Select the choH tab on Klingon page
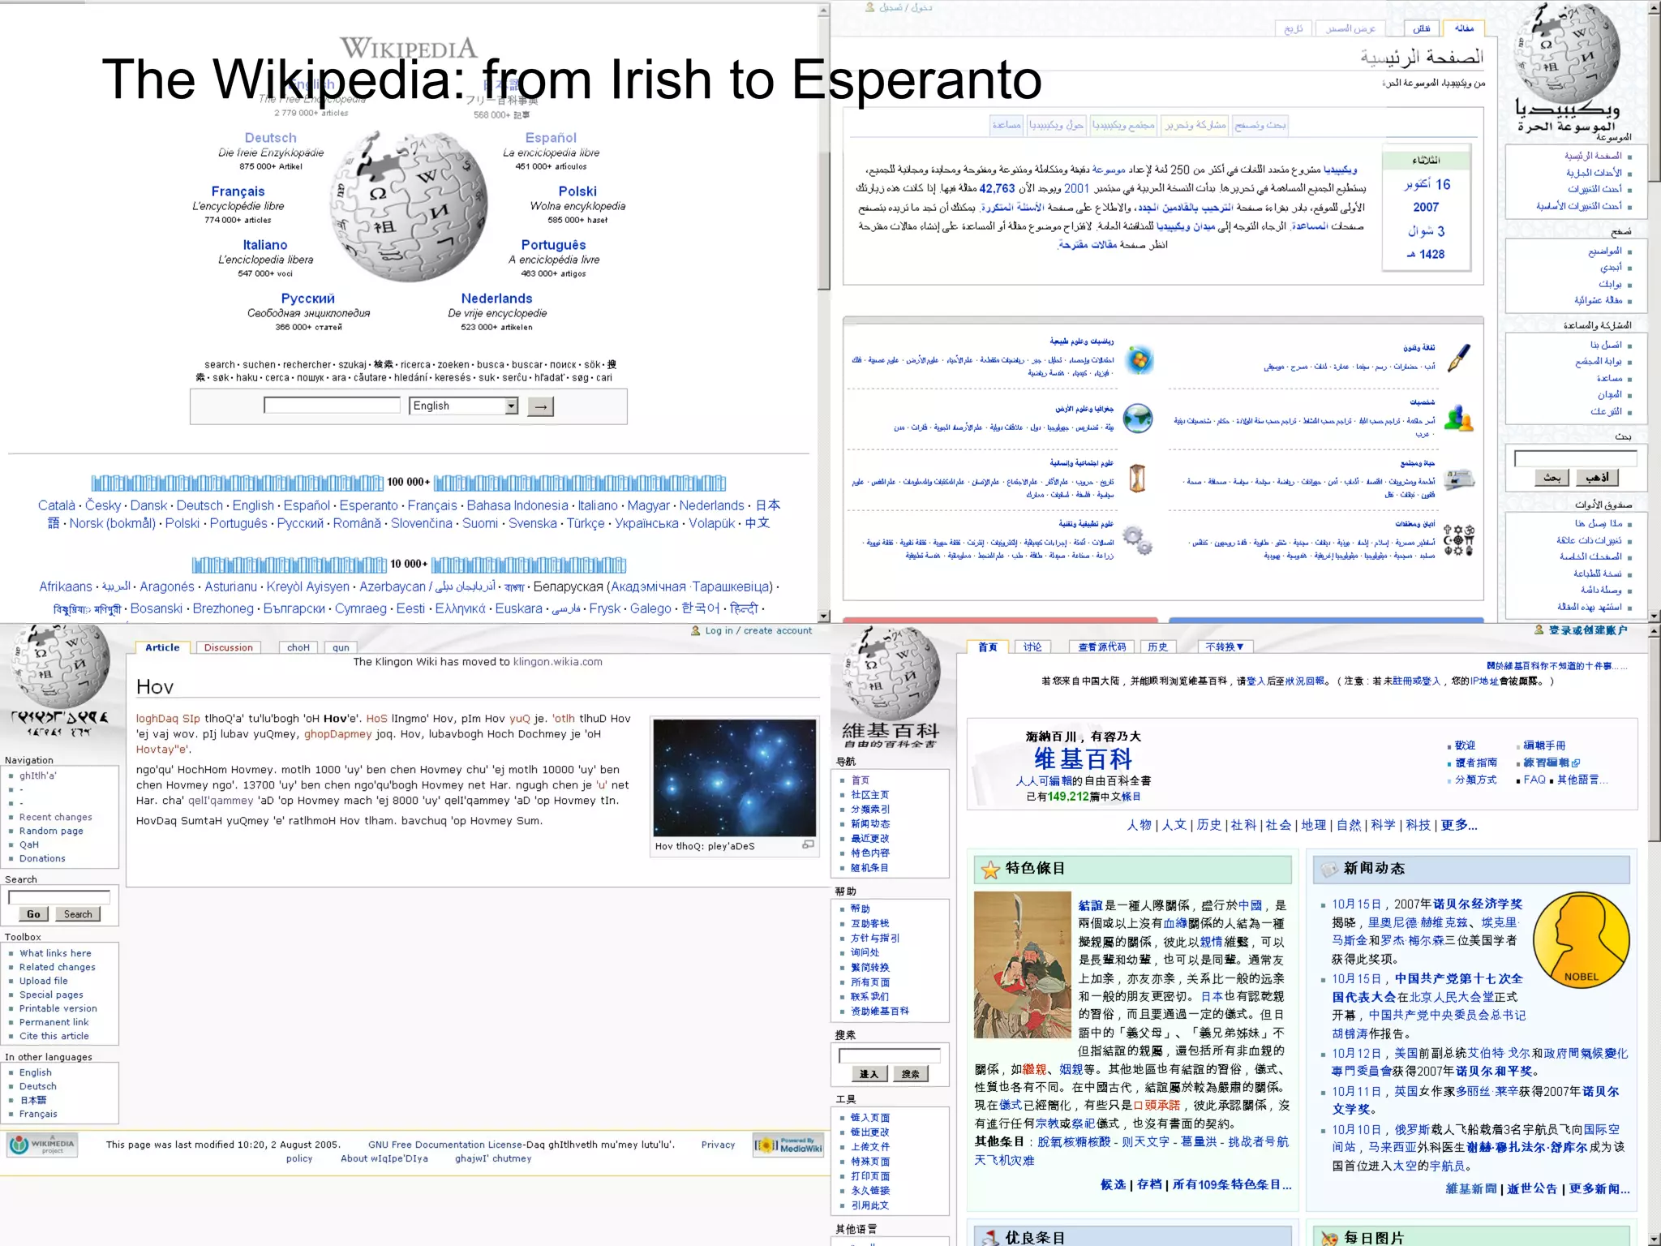The image size is (1661, 1246). (x=298, y=647)
